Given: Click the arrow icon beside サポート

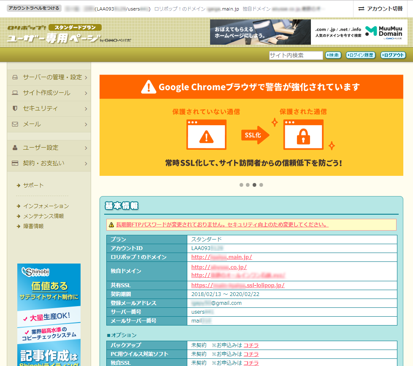Looking at the screenshot, I should coord(19,186).
